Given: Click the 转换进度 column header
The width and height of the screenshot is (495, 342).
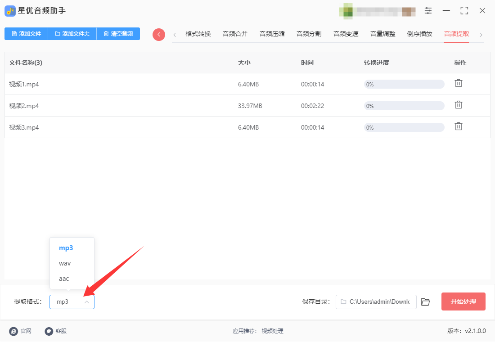Looking at the screenshot, I should 376,63.
